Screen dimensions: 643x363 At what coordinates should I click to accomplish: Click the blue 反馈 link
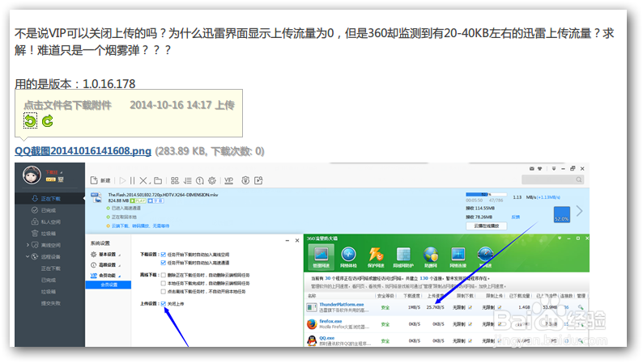[516, 217]
